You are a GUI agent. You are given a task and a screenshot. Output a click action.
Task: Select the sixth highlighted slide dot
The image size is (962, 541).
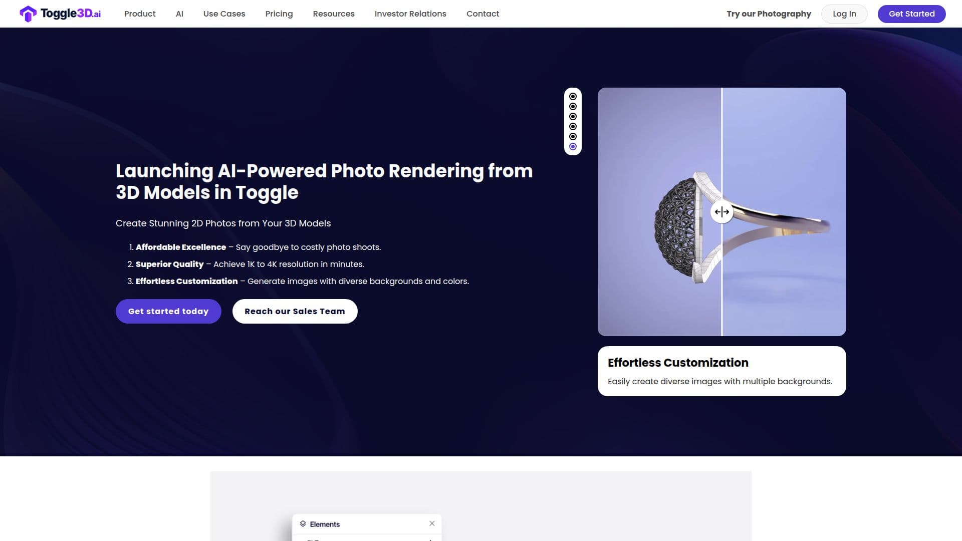click(x=573, y=146)
